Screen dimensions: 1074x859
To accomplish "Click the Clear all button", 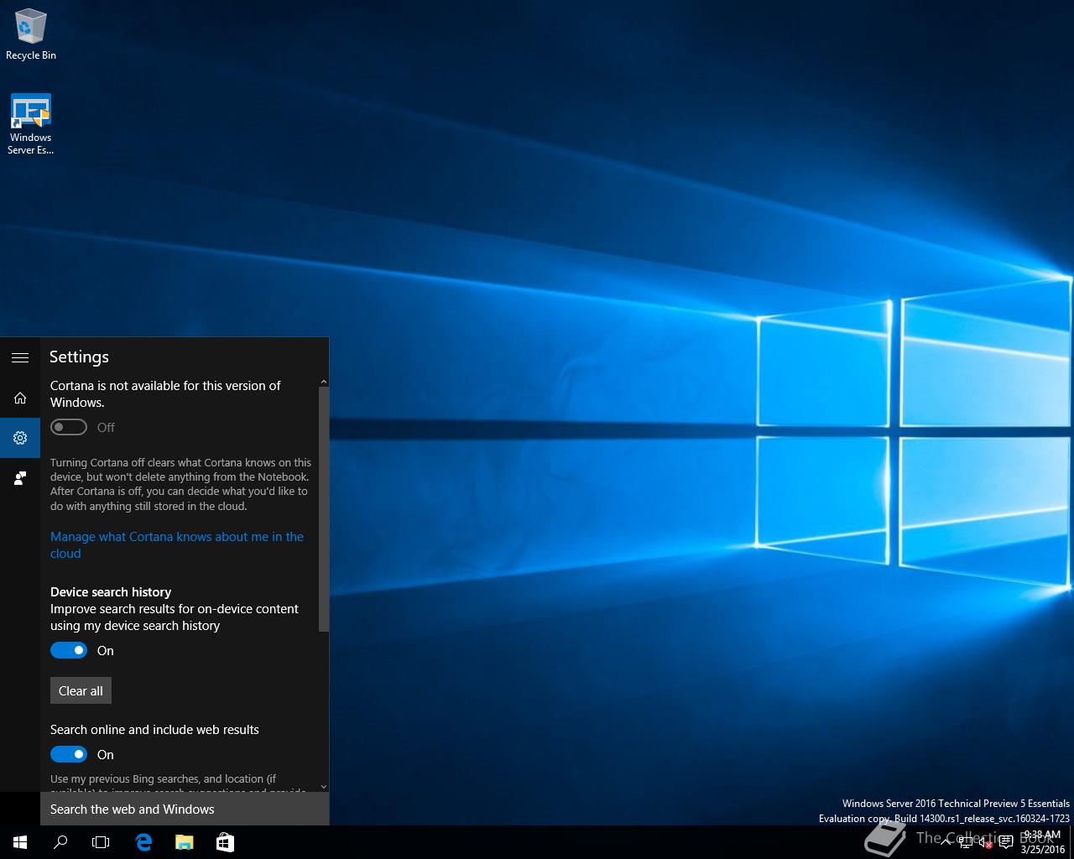I will [x=81, y=690].
